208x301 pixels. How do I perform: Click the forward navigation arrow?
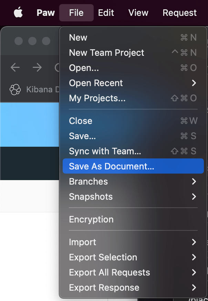coord(37,68)
